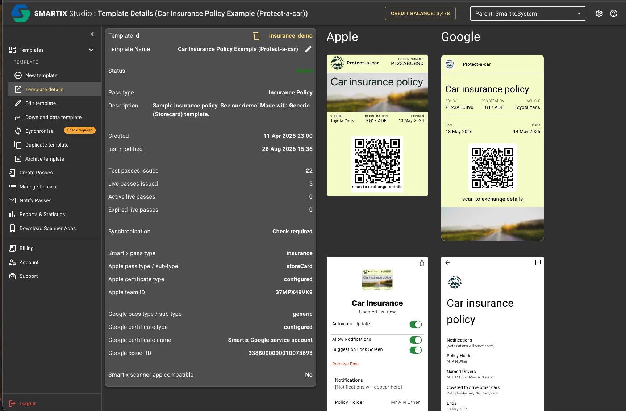Click the last modified date value
The height and width of the screenshot is (411, 626).
(x=287, y=149)
